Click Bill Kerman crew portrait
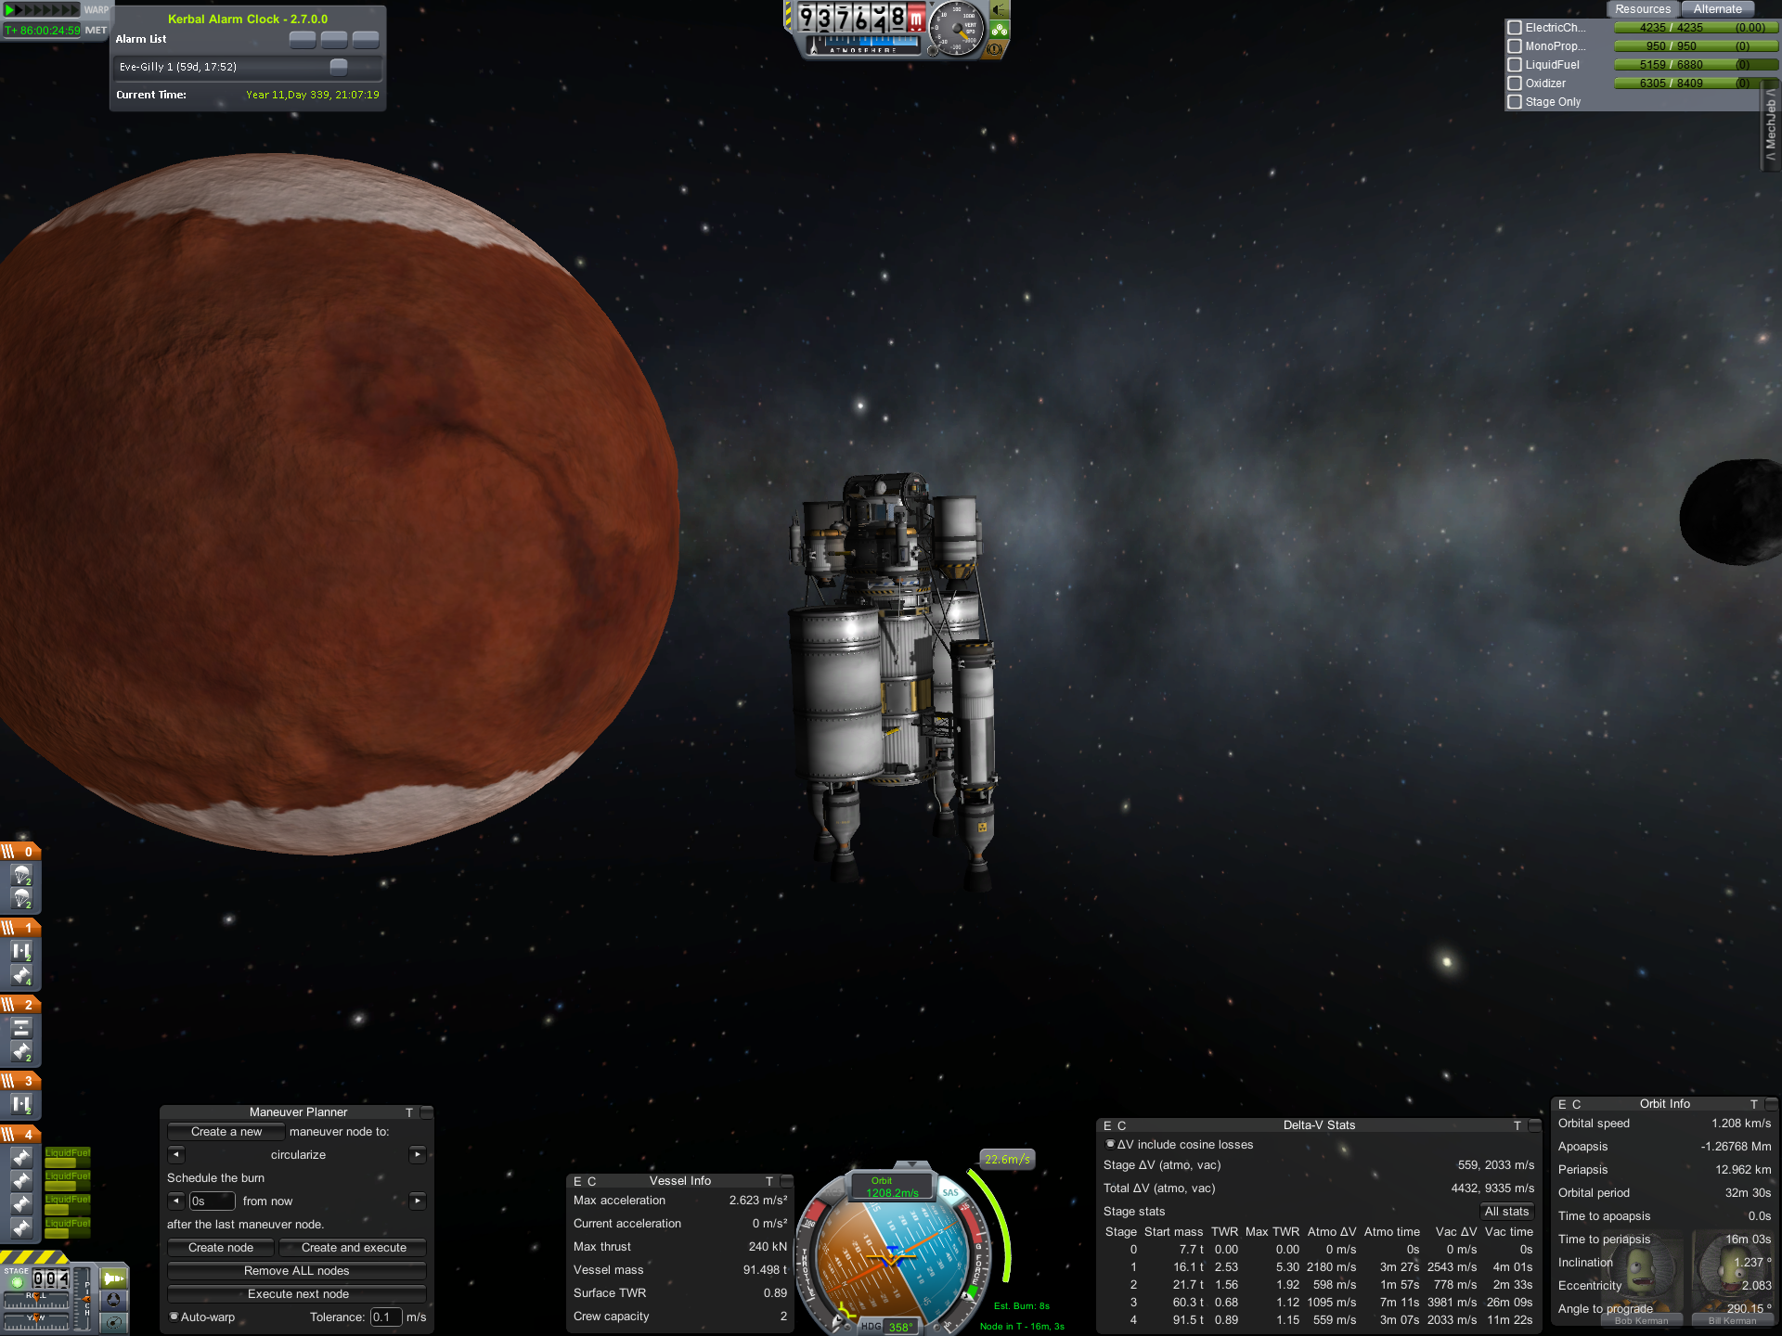This screenshot has width=1782, height=1336. pyautogui.click(x=1732, y=1276)
